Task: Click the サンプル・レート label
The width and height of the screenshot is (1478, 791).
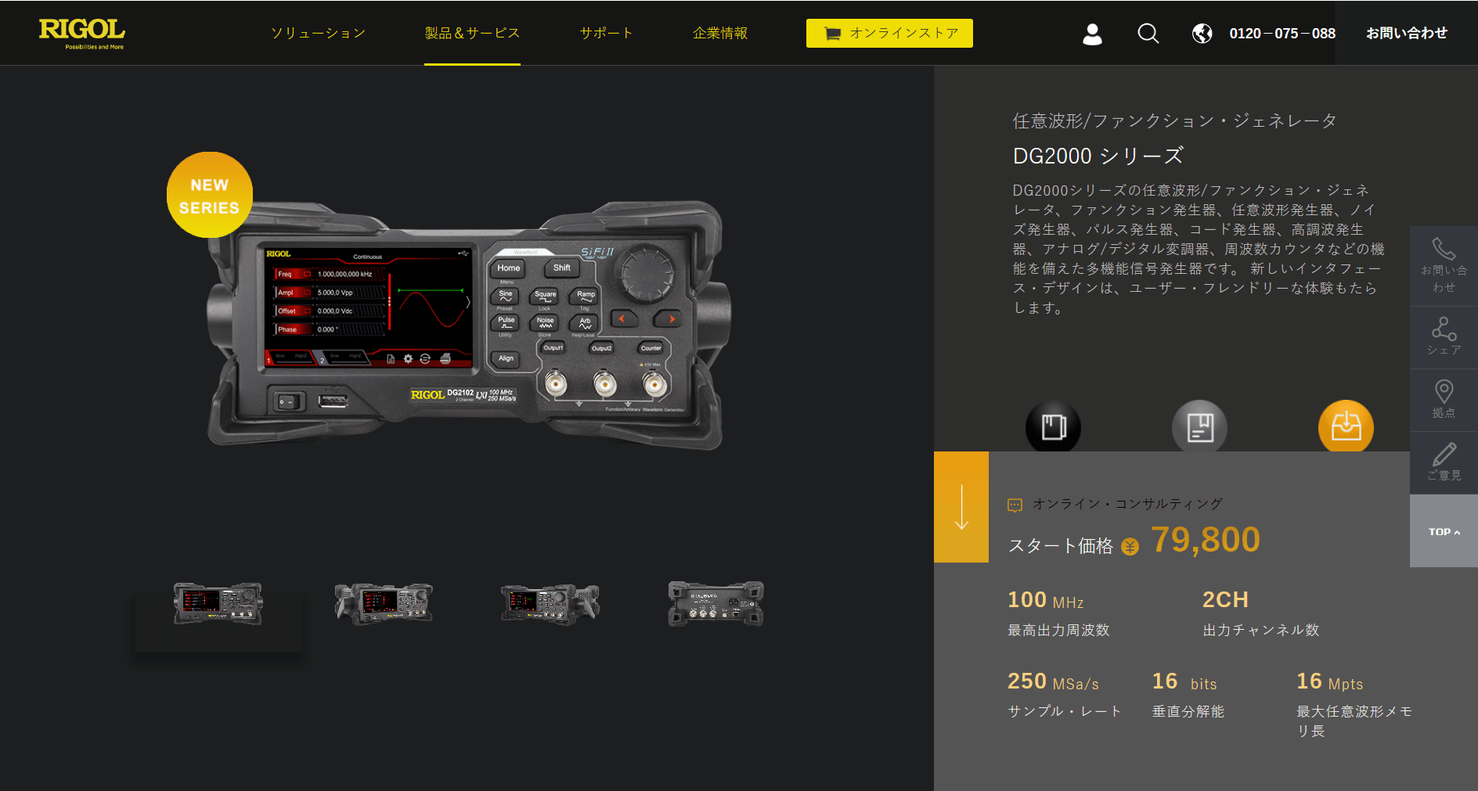Action: pos(1065,711)
